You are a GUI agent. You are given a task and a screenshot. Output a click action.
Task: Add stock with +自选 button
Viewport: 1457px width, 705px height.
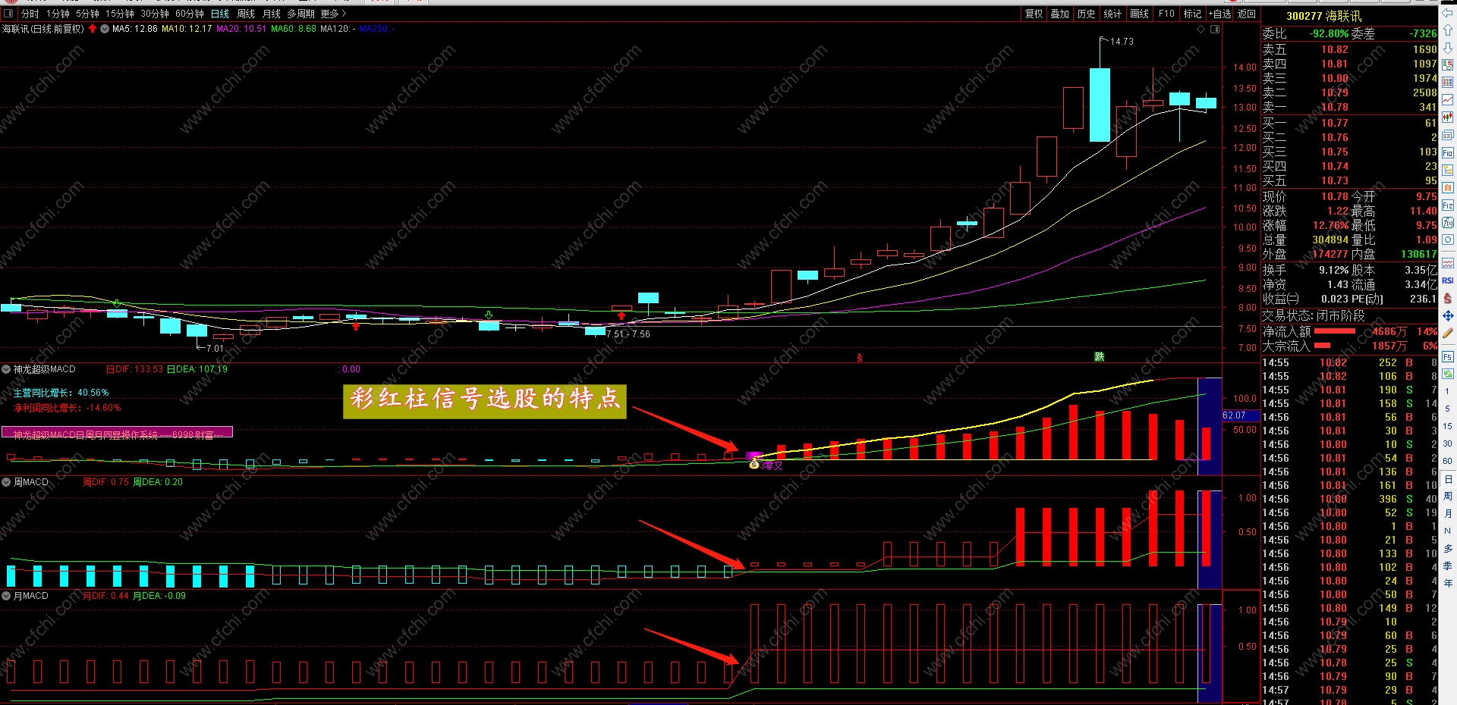pyautogui.click(x=1220, y=14)
